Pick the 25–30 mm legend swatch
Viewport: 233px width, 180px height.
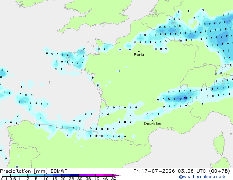tap(74, 175)
